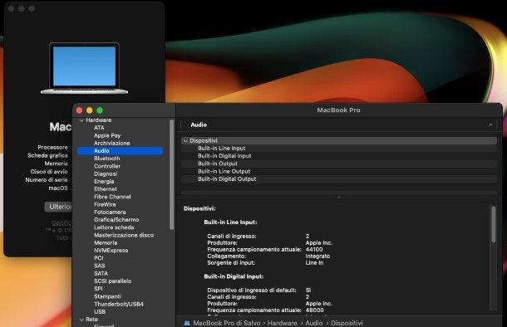This screenshot has height=327, width=507.
Task: Open Bluetooth hardware info
Action: tap(106, 159)
